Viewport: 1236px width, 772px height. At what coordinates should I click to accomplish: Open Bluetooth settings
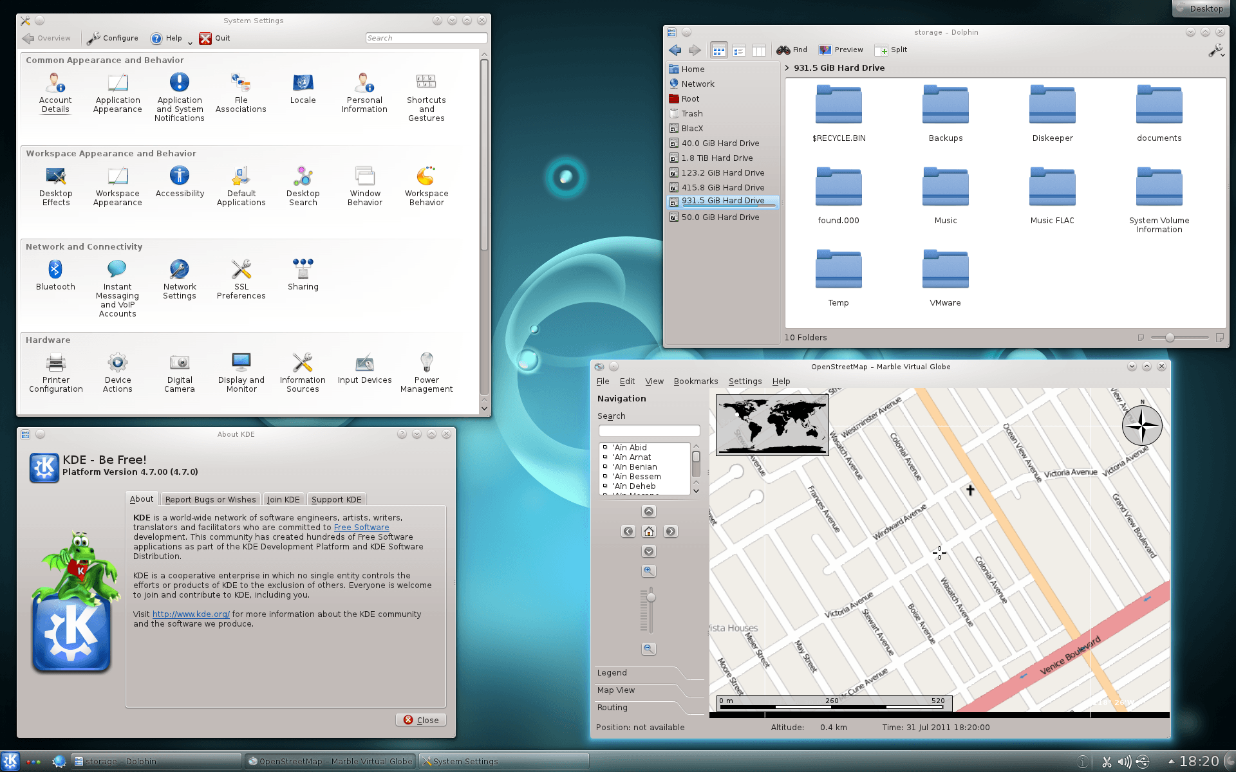click(55, 275)
